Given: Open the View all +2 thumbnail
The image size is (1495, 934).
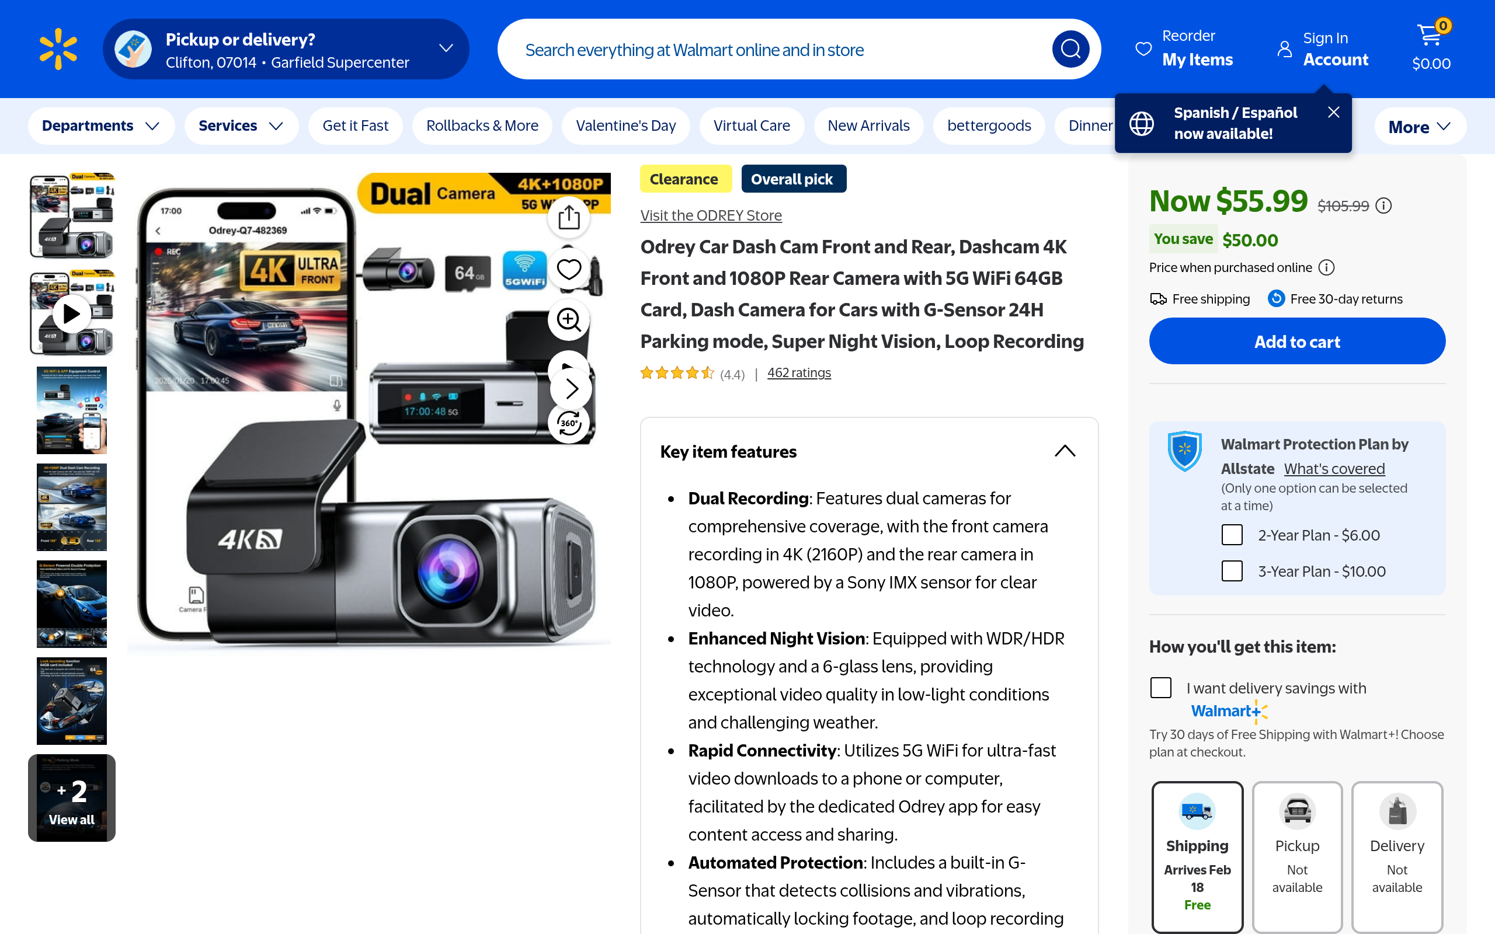Looking at the screenshot, I should 72,798.
